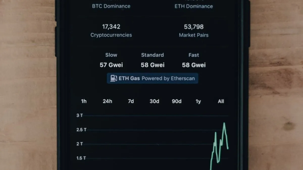
Task: Open the 7d market cap chart
Action: 131,101
